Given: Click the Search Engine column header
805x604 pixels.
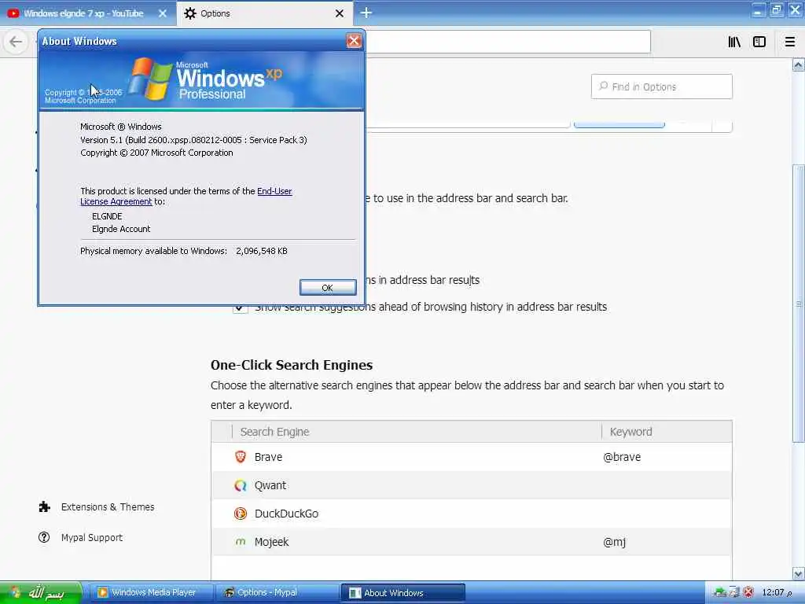Looking at the screenshot, I should (417, 432).
